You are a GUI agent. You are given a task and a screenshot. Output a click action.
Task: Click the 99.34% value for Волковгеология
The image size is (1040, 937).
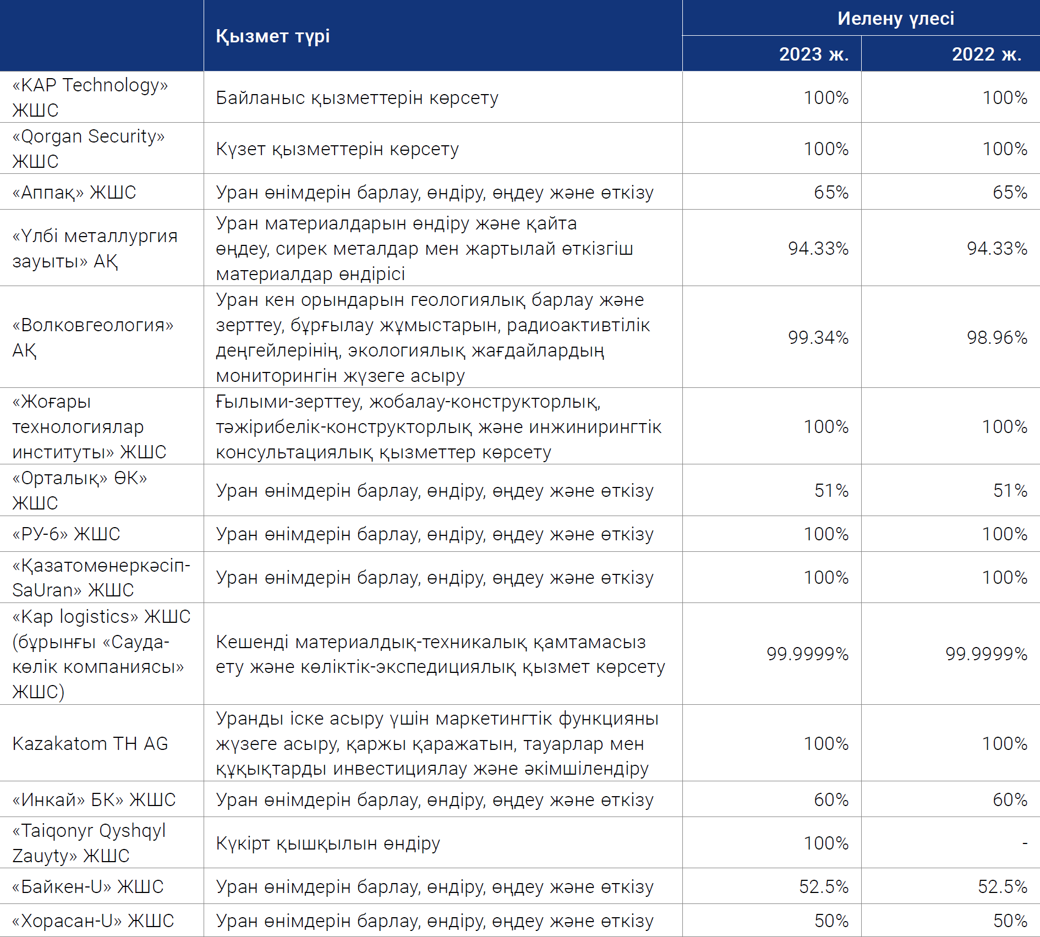click(818, 337)
